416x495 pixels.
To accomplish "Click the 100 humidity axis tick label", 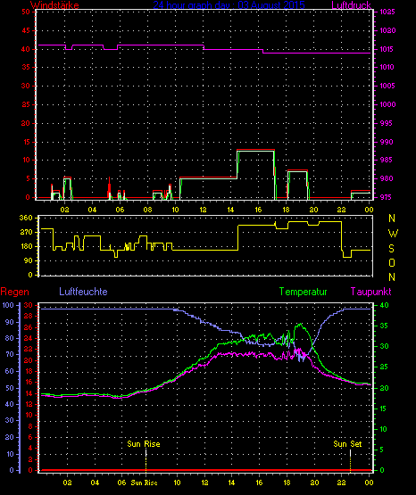I will pyautogui.click(x=8, y=305).
